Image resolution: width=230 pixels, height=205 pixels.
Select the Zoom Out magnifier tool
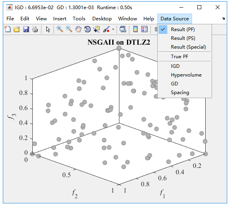[x=69, y=29]
